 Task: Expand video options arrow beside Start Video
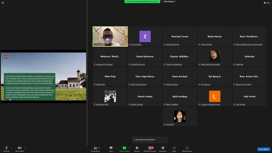(25, 148)
